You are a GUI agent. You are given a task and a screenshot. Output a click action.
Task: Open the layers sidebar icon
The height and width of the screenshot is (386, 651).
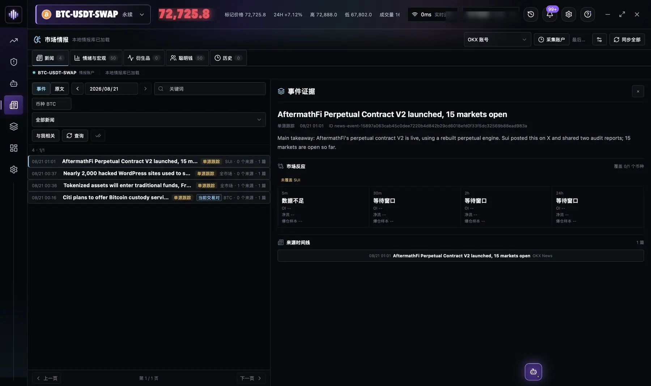pyautogui.click(x=14, y=126)
